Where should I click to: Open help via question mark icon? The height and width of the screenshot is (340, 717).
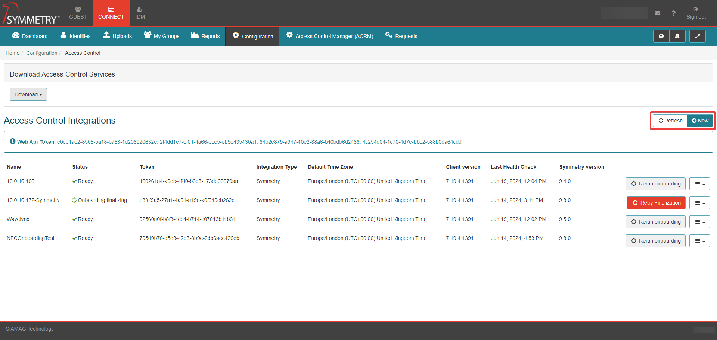point(673,13)
